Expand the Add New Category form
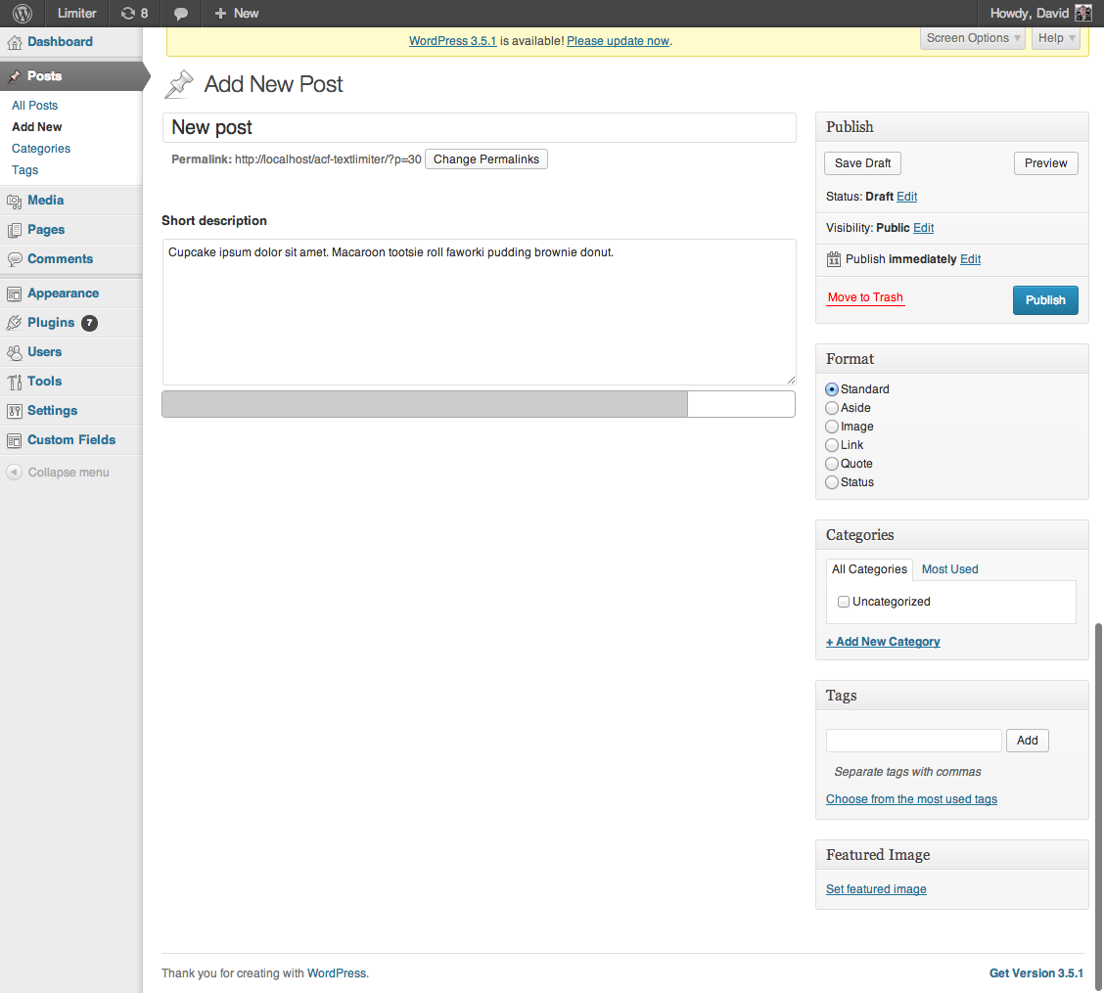The height and width of the screenshot is (993, 1104). coord(883,642)
